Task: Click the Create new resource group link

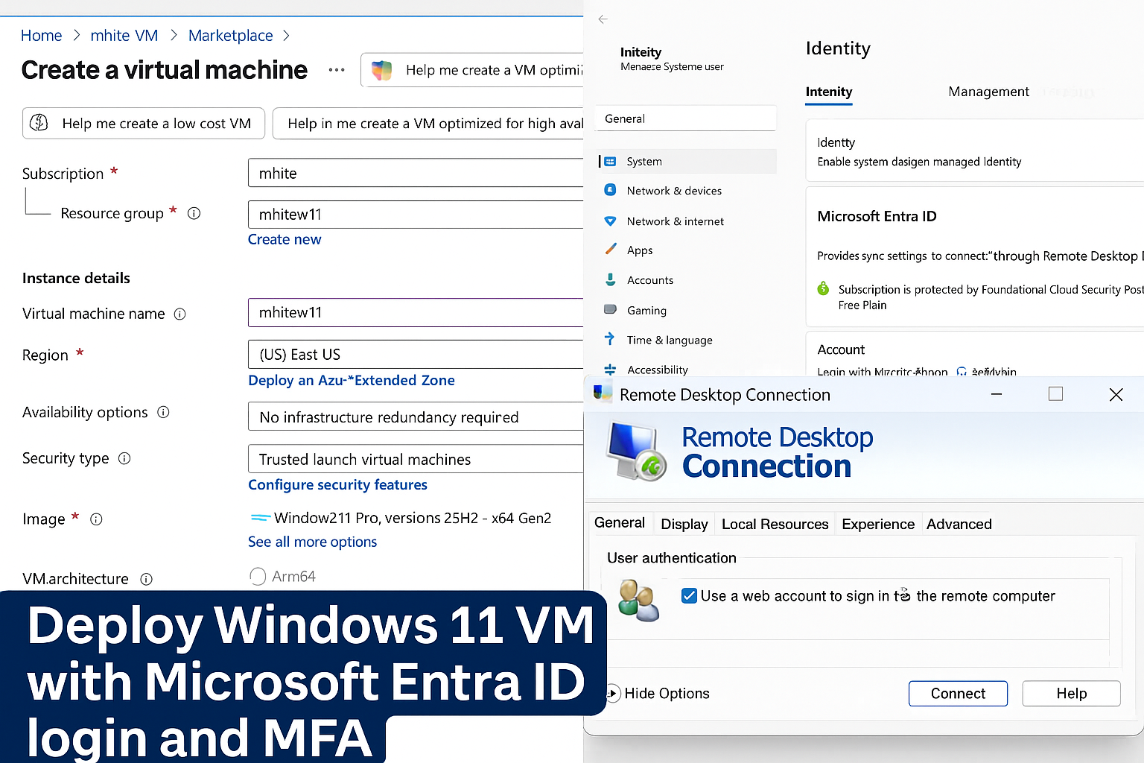Action: pyautogui.click(x=285, y=239)
